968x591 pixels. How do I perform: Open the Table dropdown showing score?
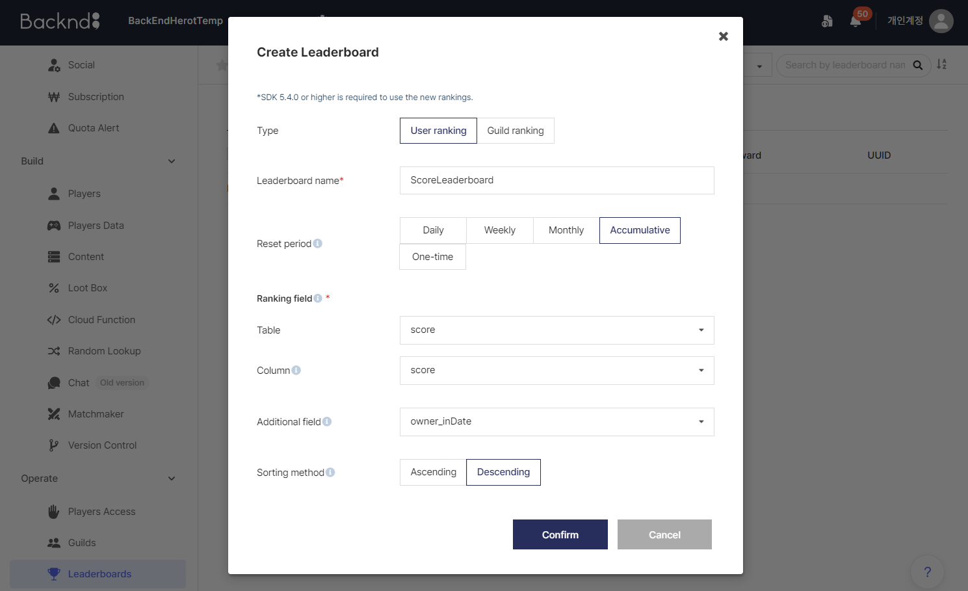click(x=557, y=330)
